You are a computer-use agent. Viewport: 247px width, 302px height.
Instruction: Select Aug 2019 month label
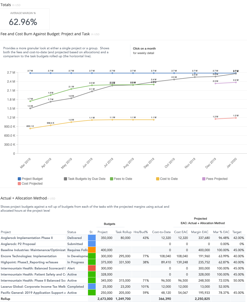point(129,163)
